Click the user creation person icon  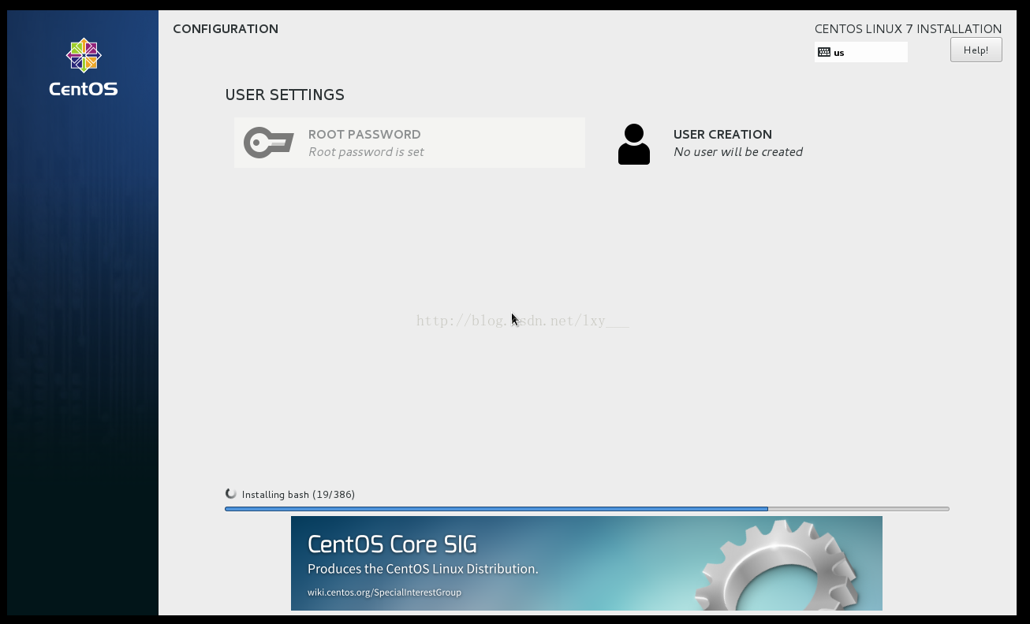[x=634, y=144]
